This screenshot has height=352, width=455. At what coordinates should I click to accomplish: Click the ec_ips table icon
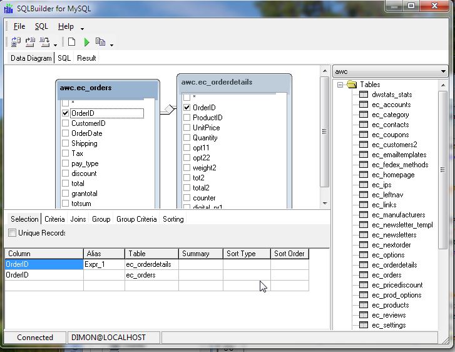click(x=363, y=185)
